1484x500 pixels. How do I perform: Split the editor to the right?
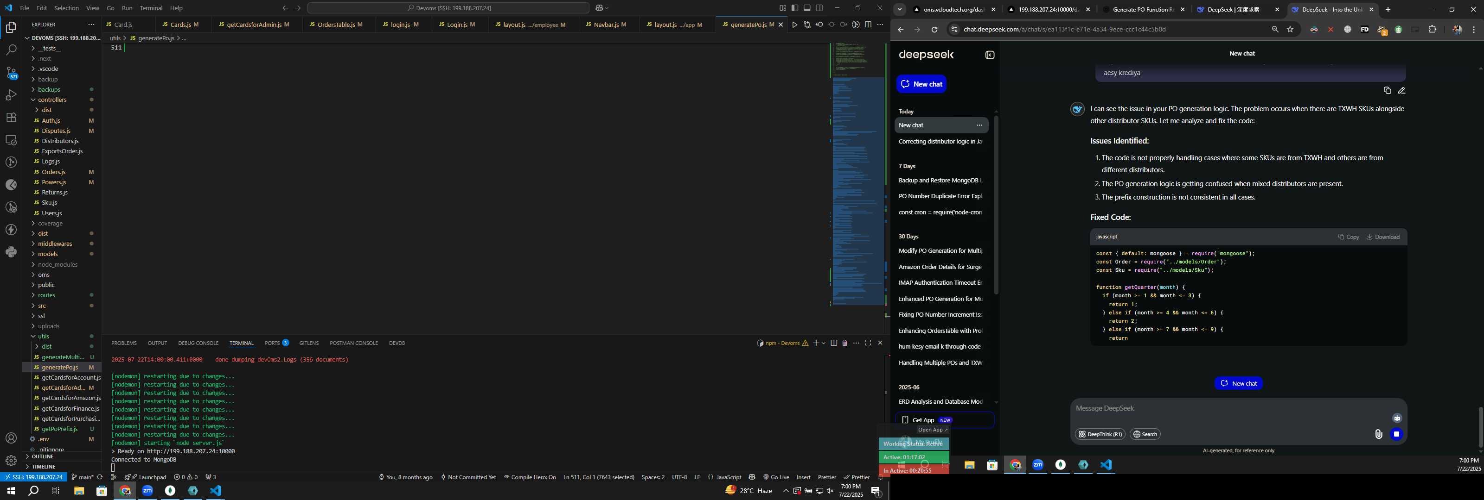point(868,25)
